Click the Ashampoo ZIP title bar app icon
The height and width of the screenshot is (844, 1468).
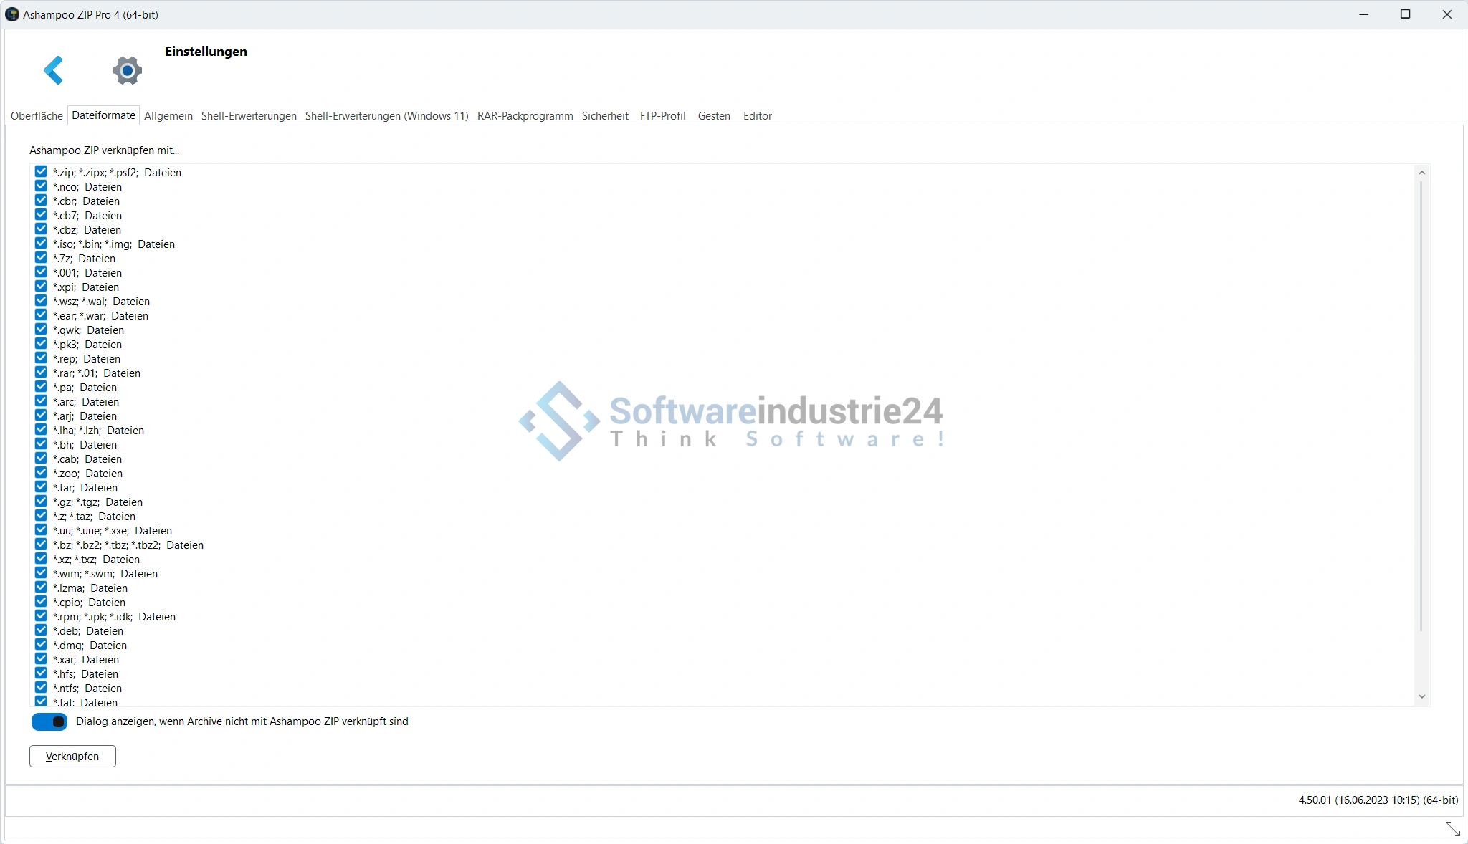[11, 14]
